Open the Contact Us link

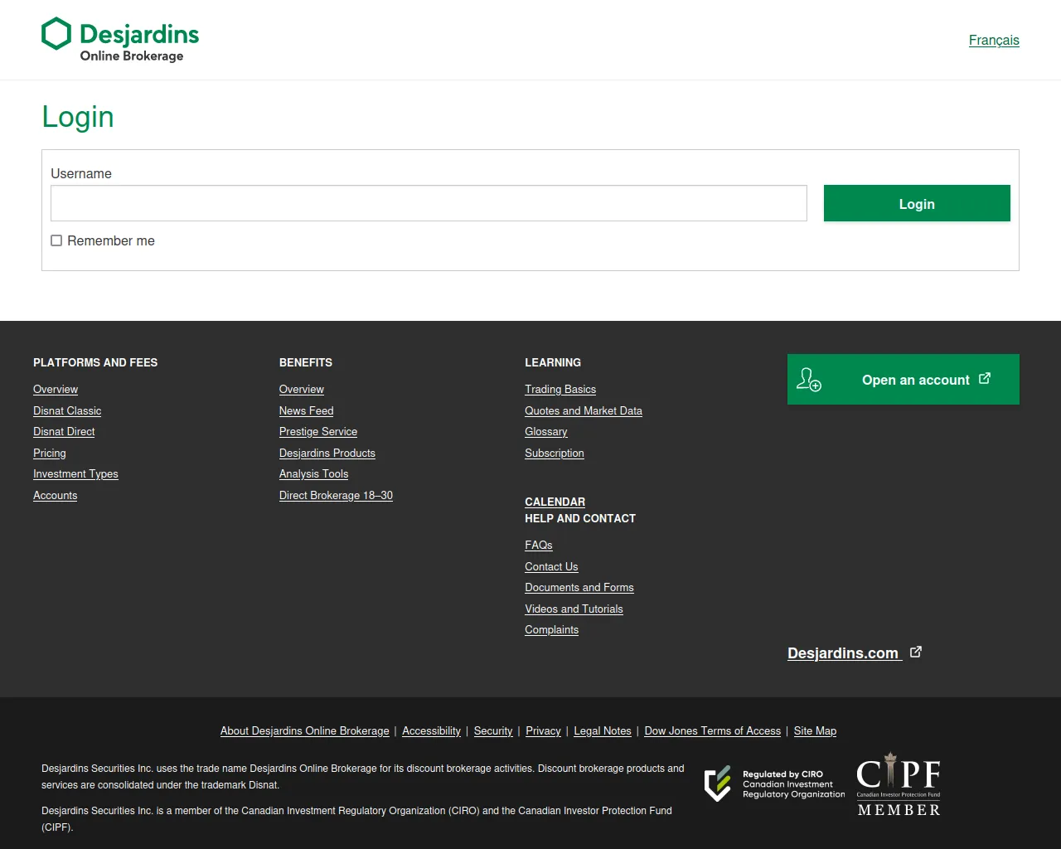(551, 566)
